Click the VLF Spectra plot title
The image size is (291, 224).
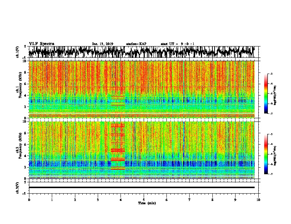tap(42, 44)
